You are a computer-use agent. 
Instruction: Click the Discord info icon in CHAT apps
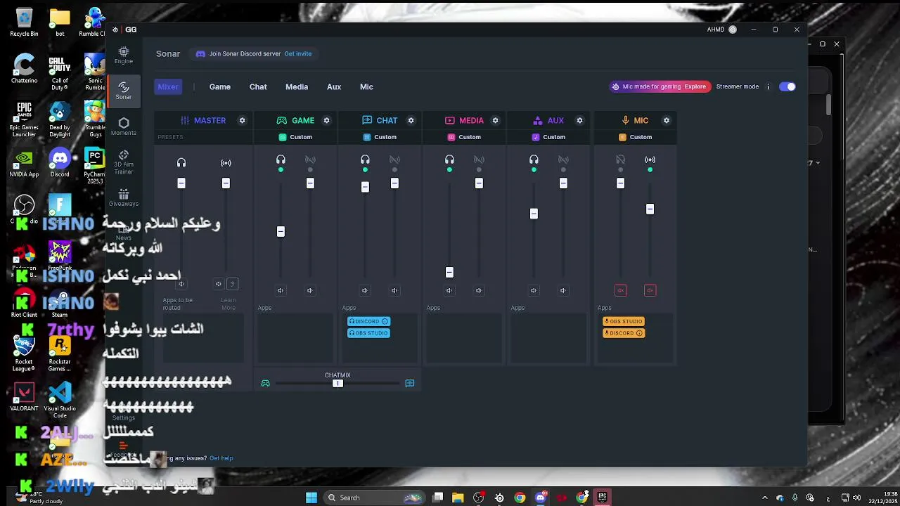pyautogui.click(x=385, y=321)
